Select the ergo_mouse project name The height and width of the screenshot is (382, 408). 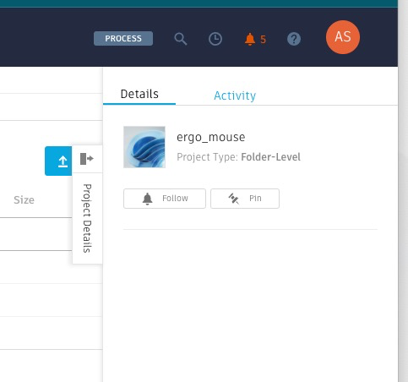211,137
